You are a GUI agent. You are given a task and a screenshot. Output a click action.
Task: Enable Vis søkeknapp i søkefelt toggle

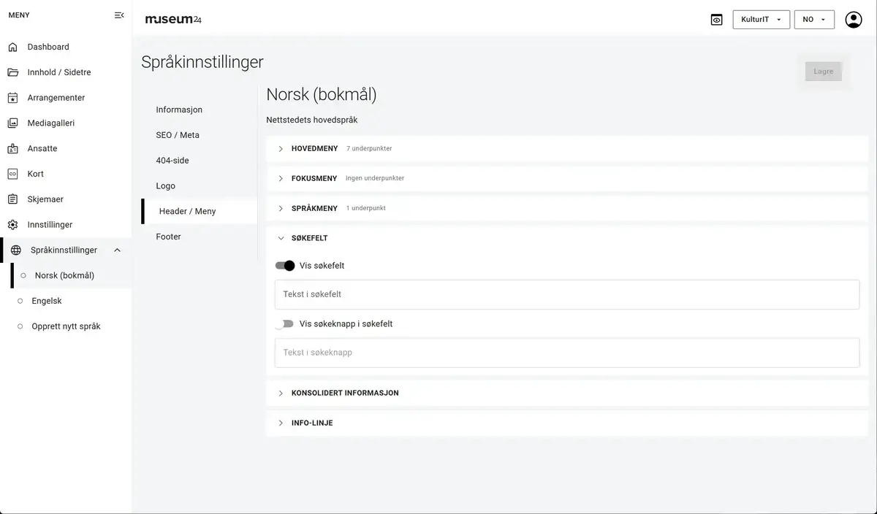pyautogui.click(x=284, y=323)
